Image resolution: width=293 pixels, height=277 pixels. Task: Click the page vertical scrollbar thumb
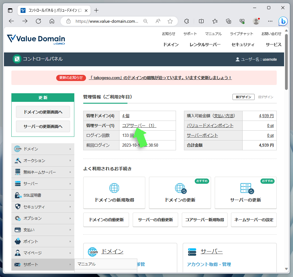pyautogui.click(x=286, y=62)
